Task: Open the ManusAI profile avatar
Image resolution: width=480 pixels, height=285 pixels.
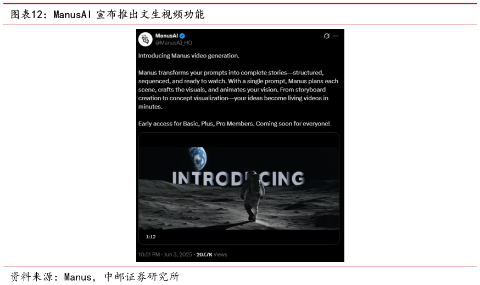Action: 145,39
